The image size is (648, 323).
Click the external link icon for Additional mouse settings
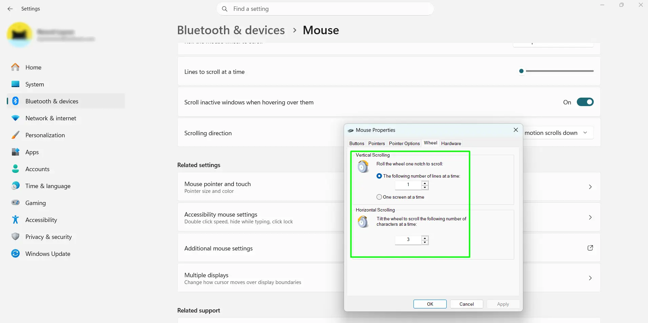coord(590,248)
